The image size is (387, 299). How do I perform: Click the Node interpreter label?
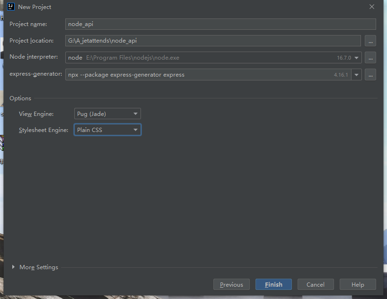34,57
